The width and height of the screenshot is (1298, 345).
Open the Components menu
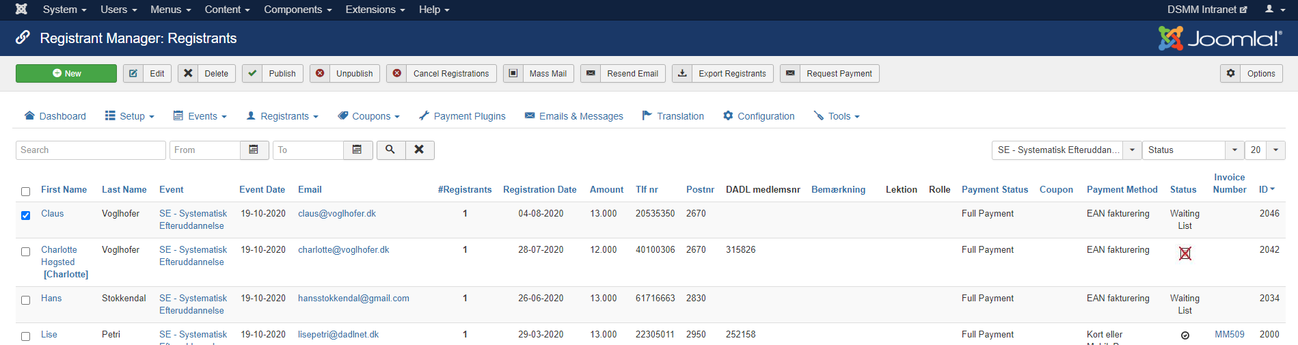click(x=297, y=10)
